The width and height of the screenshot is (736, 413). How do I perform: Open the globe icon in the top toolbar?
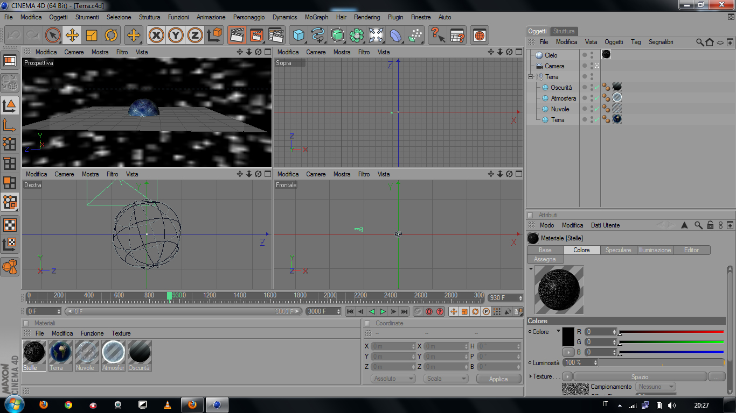coord(480,35)
